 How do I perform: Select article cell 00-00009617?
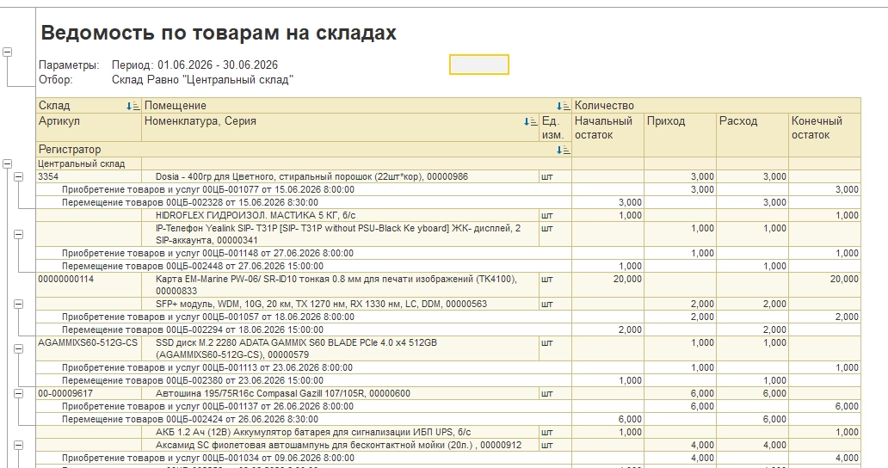pyautogui.click(x=89, y=393)
